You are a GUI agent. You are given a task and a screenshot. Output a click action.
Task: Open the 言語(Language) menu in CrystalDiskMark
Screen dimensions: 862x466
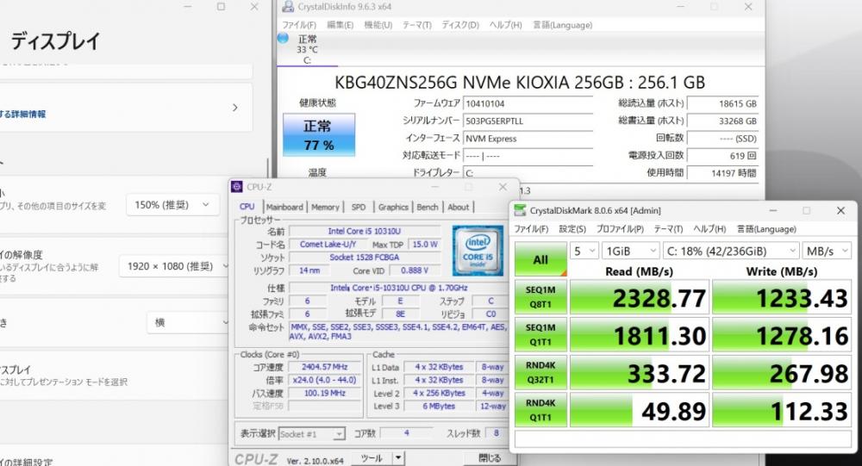(x=766, y=229)
